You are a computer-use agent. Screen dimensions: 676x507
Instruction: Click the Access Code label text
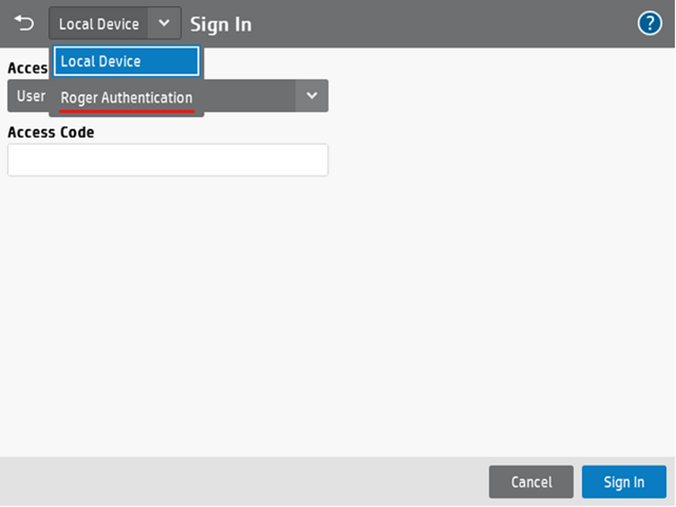click(51, 133)
